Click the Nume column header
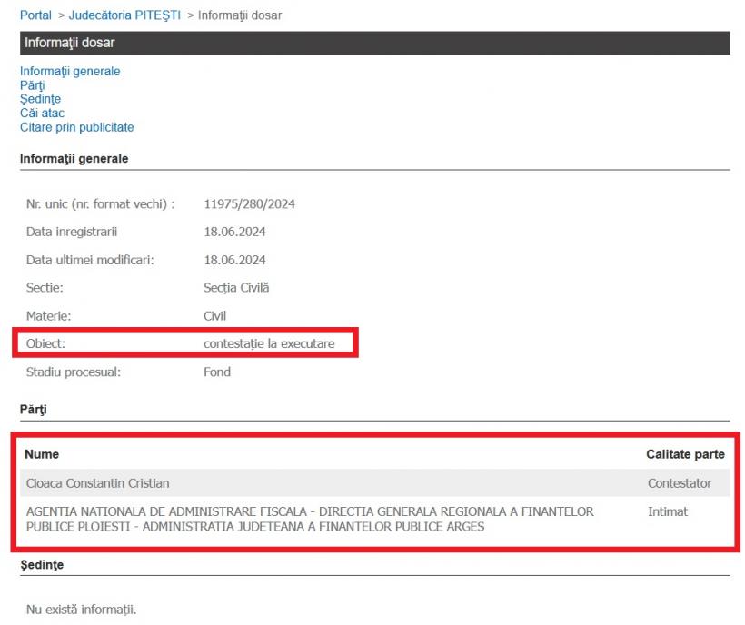745x625 pixels. coord(42,453)
